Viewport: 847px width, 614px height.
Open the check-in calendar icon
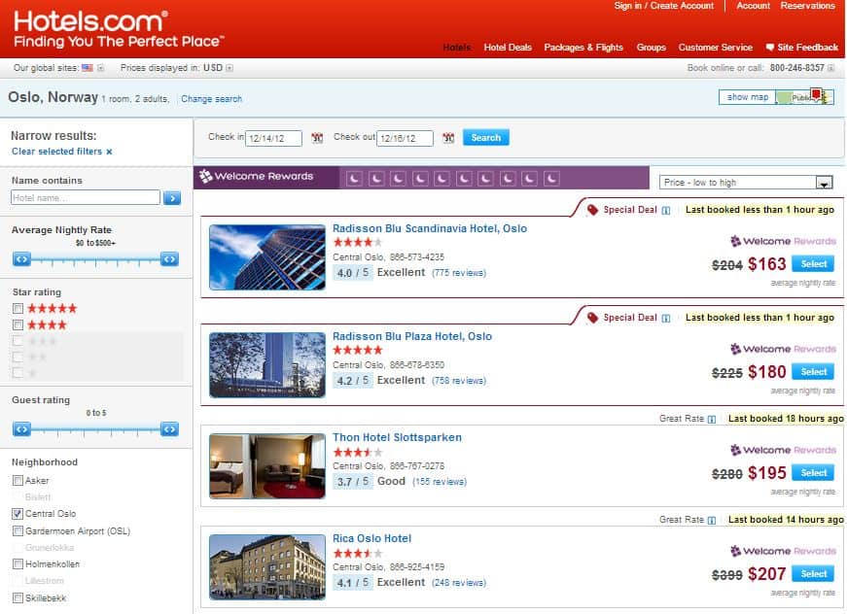pos(317,138)
